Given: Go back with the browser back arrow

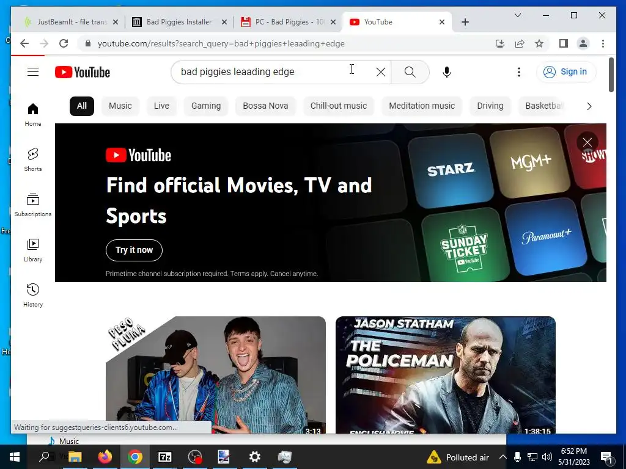Looking at the screenshot, I should coord(24,43).
